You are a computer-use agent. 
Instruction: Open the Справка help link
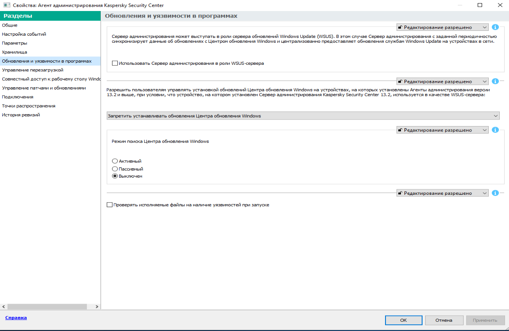(16, 318)
